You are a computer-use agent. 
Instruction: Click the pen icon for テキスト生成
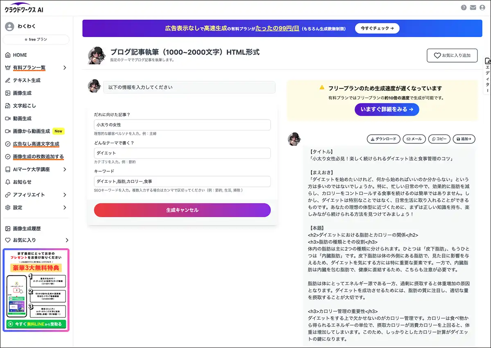[x=8, y=80]
